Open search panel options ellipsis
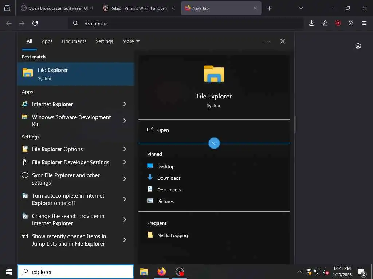Viewport: 373px width, 279px height. [267, 41]
